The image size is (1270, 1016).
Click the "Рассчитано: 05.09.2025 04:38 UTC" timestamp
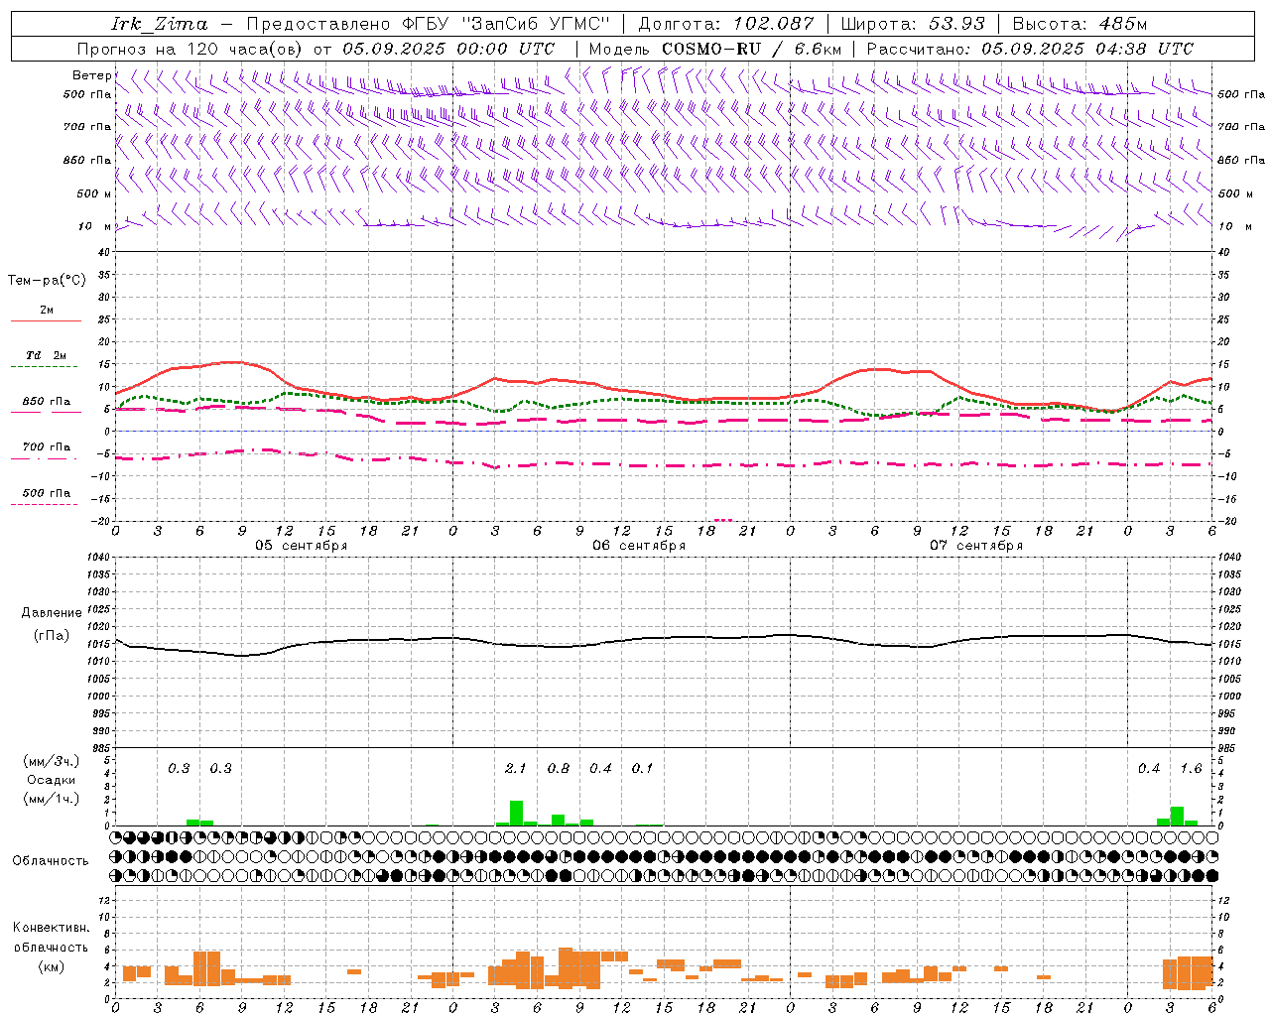point(1030,49)
